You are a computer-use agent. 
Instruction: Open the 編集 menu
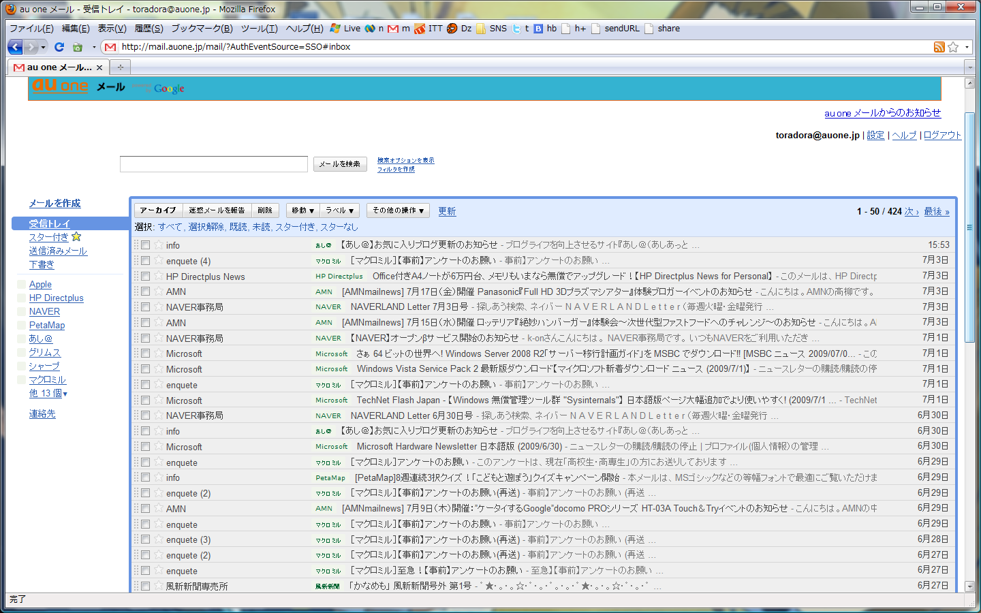(76, 29)
